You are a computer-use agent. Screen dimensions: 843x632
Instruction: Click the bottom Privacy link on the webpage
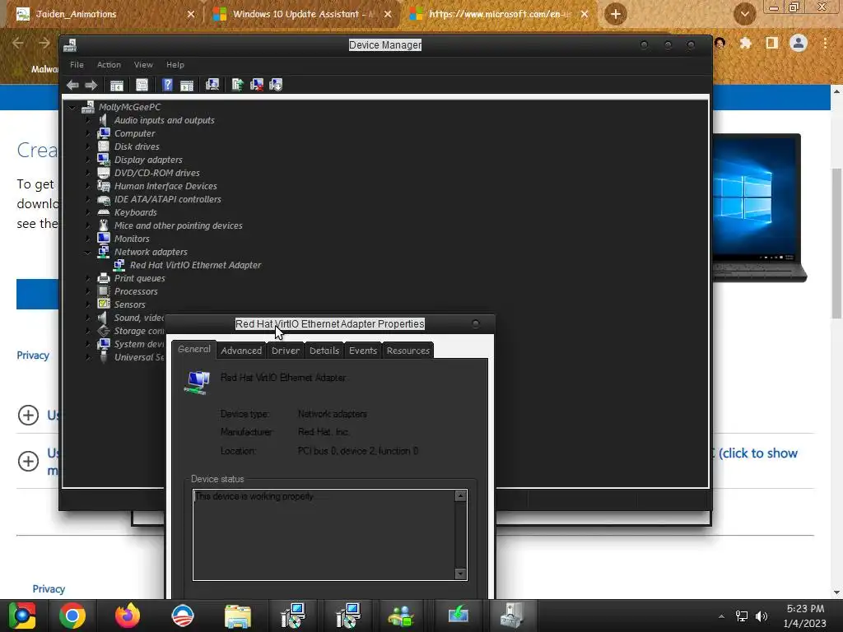[x=49, y=589]
